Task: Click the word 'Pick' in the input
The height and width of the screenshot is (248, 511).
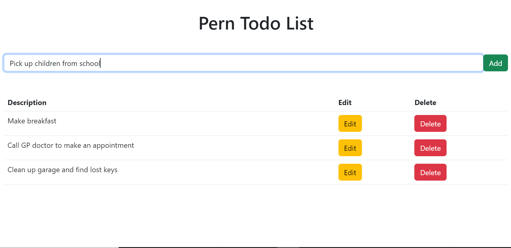Action: tap(16, 64)
